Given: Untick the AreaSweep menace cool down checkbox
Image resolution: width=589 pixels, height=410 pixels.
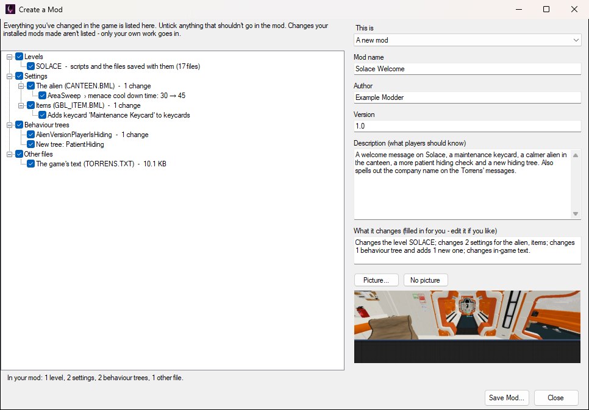Looking at the screenshot, I should point(43,96).
